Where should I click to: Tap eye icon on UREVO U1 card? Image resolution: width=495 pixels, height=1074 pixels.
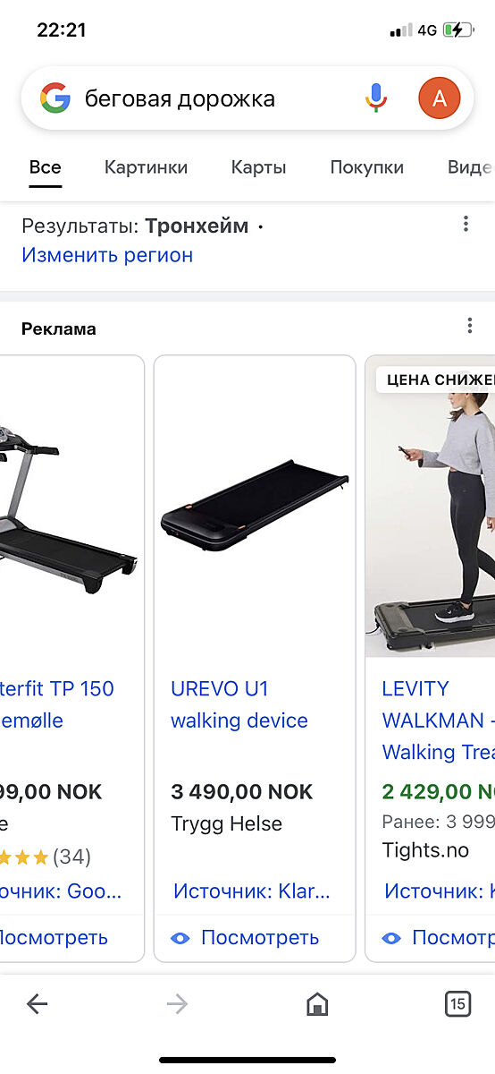point(180,938)
